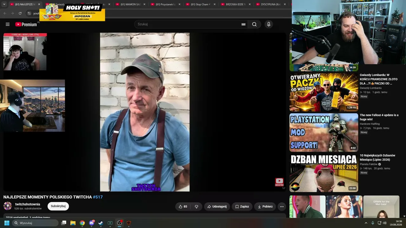Open the site info icon in address bar
This screenshot has height=228, width=406.
click(29, 13)
